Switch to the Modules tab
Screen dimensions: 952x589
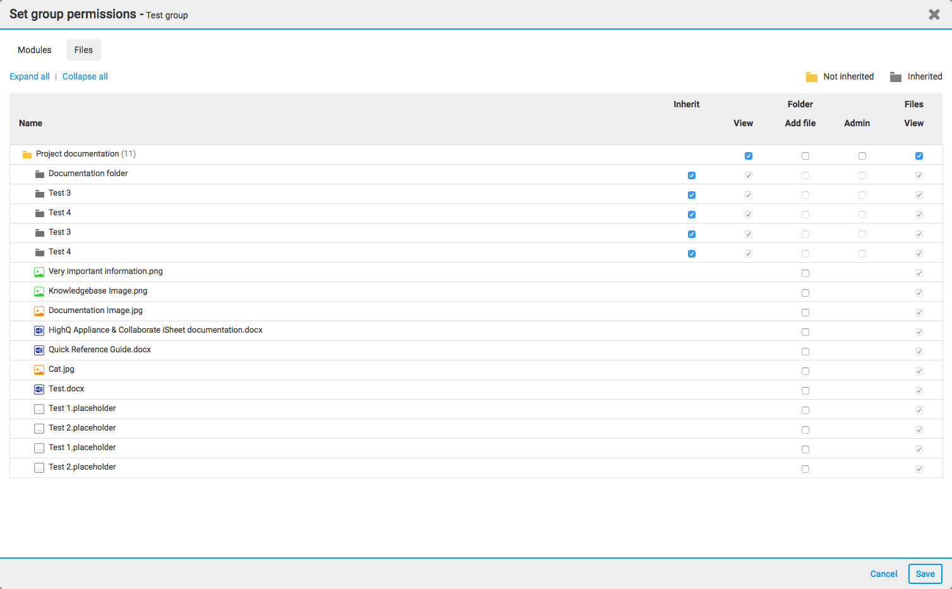pyautogui.click(x=35, y=50)
